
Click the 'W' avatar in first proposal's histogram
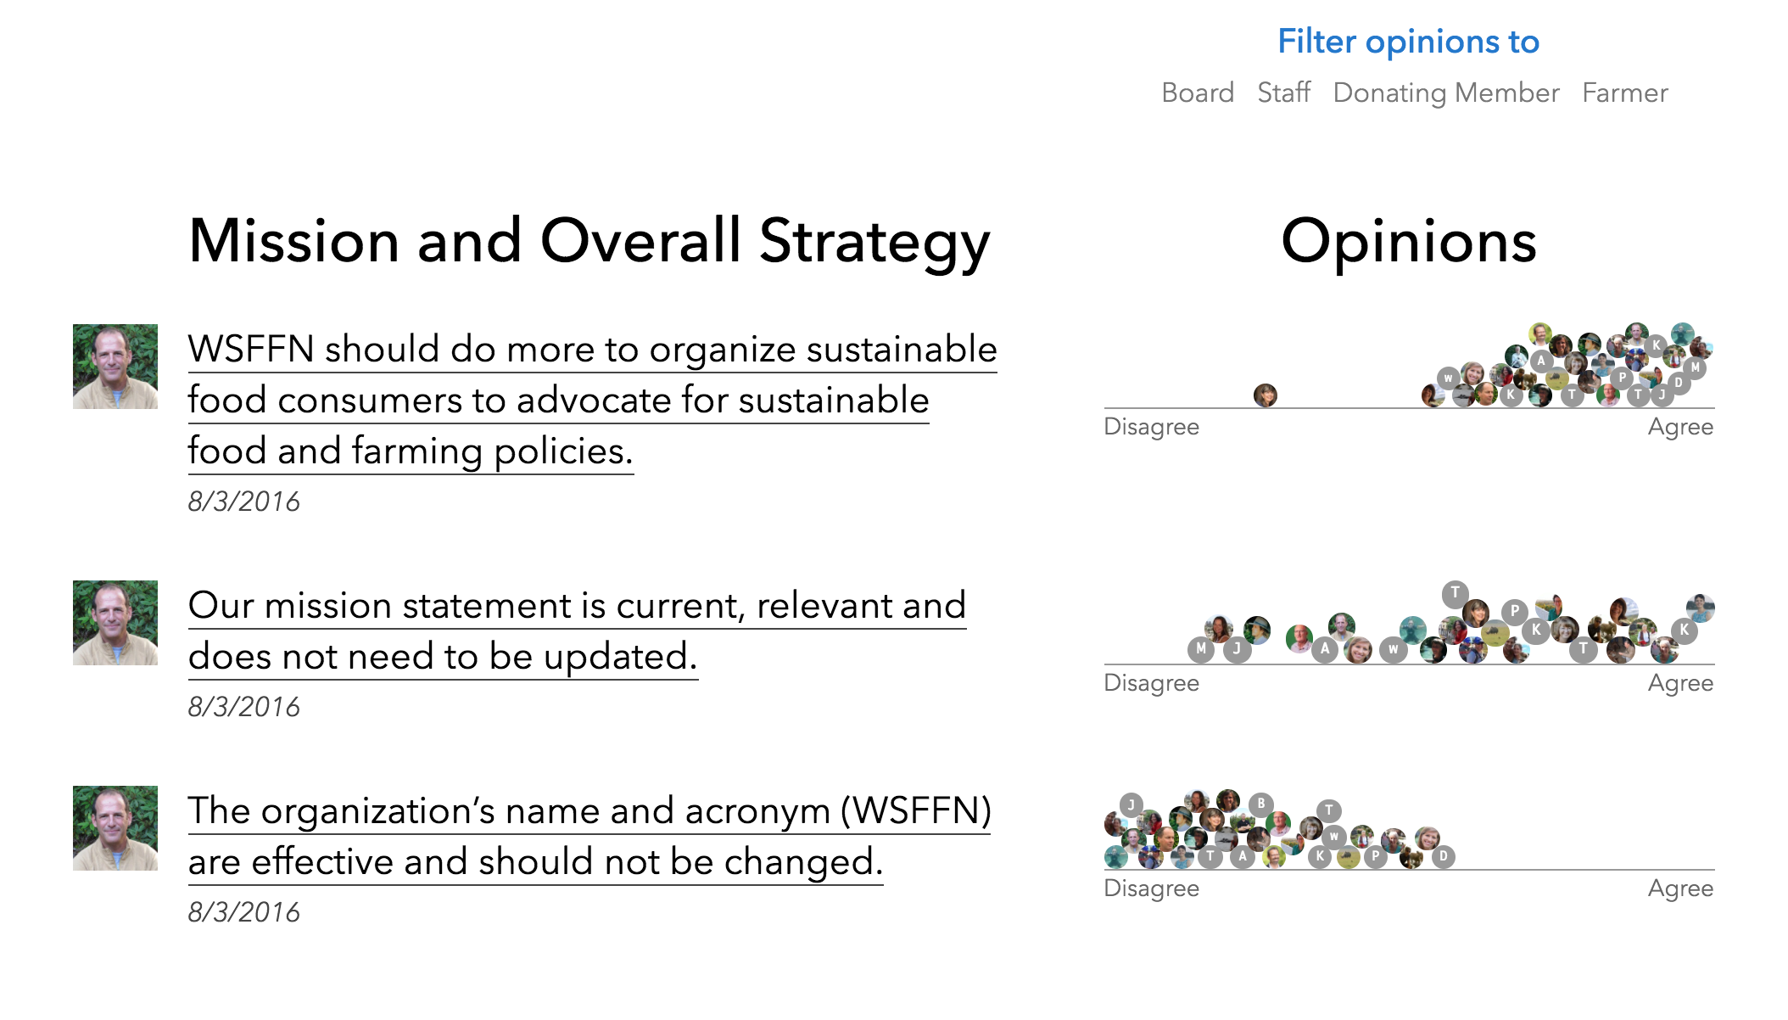(x=1449, y=378)
